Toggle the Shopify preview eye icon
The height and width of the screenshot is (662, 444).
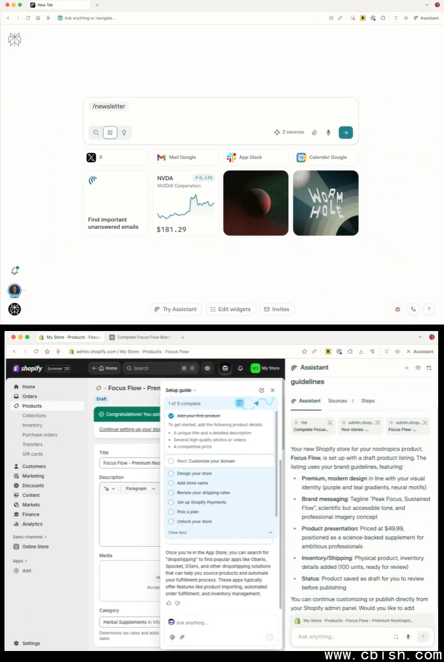(x=207, y=368)
